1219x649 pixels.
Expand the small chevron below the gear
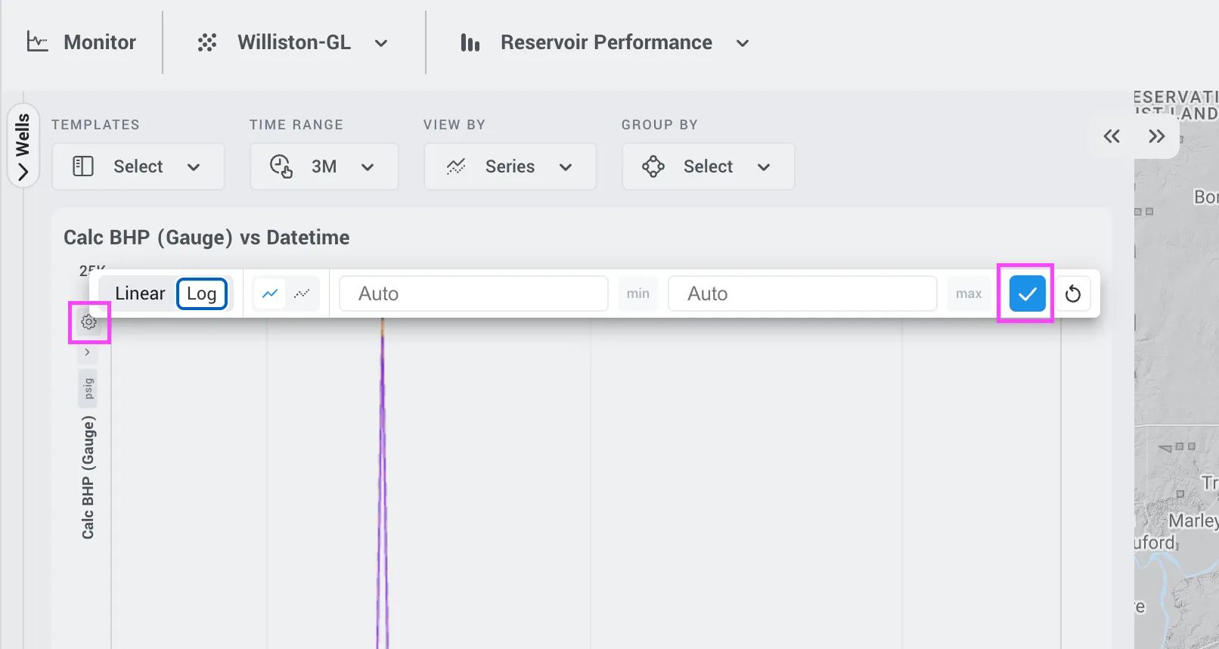coord(88,352)
